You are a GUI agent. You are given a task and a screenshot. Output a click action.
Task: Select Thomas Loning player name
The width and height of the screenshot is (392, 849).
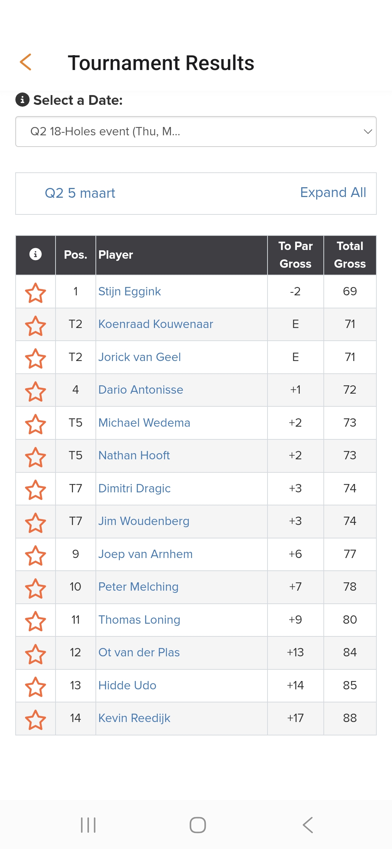coord(139,620)
